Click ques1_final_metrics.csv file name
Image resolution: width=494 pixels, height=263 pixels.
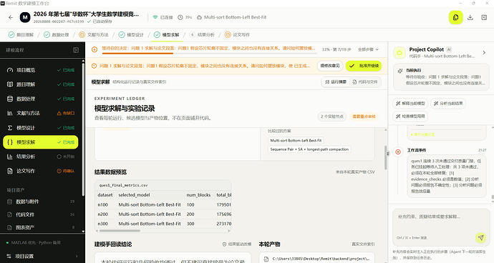[123, 185]
